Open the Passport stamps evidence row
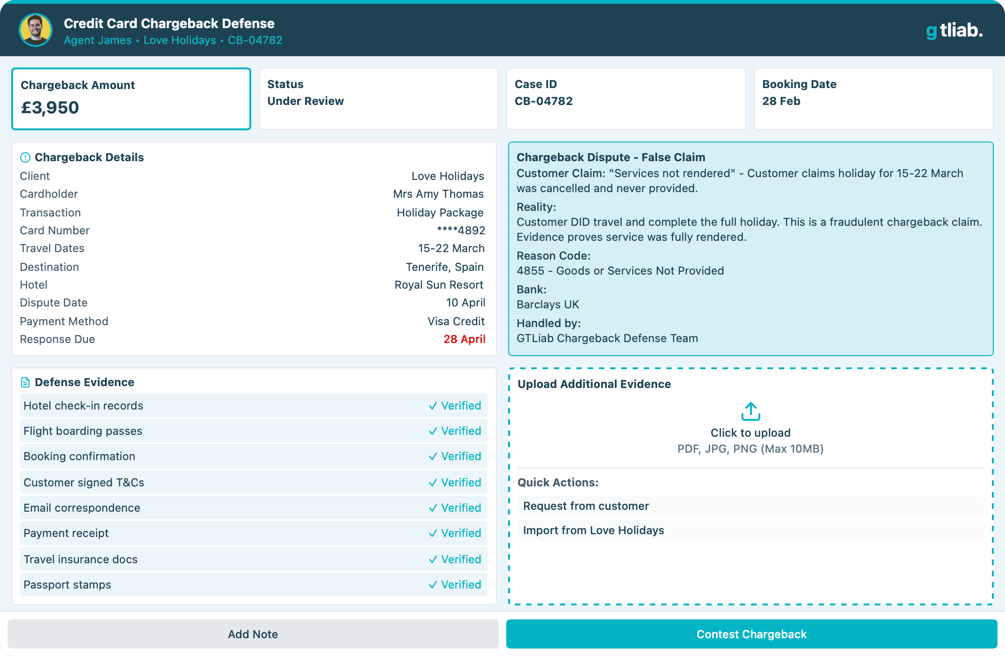This screenshot has height=656, width=1005. point(253,585)
